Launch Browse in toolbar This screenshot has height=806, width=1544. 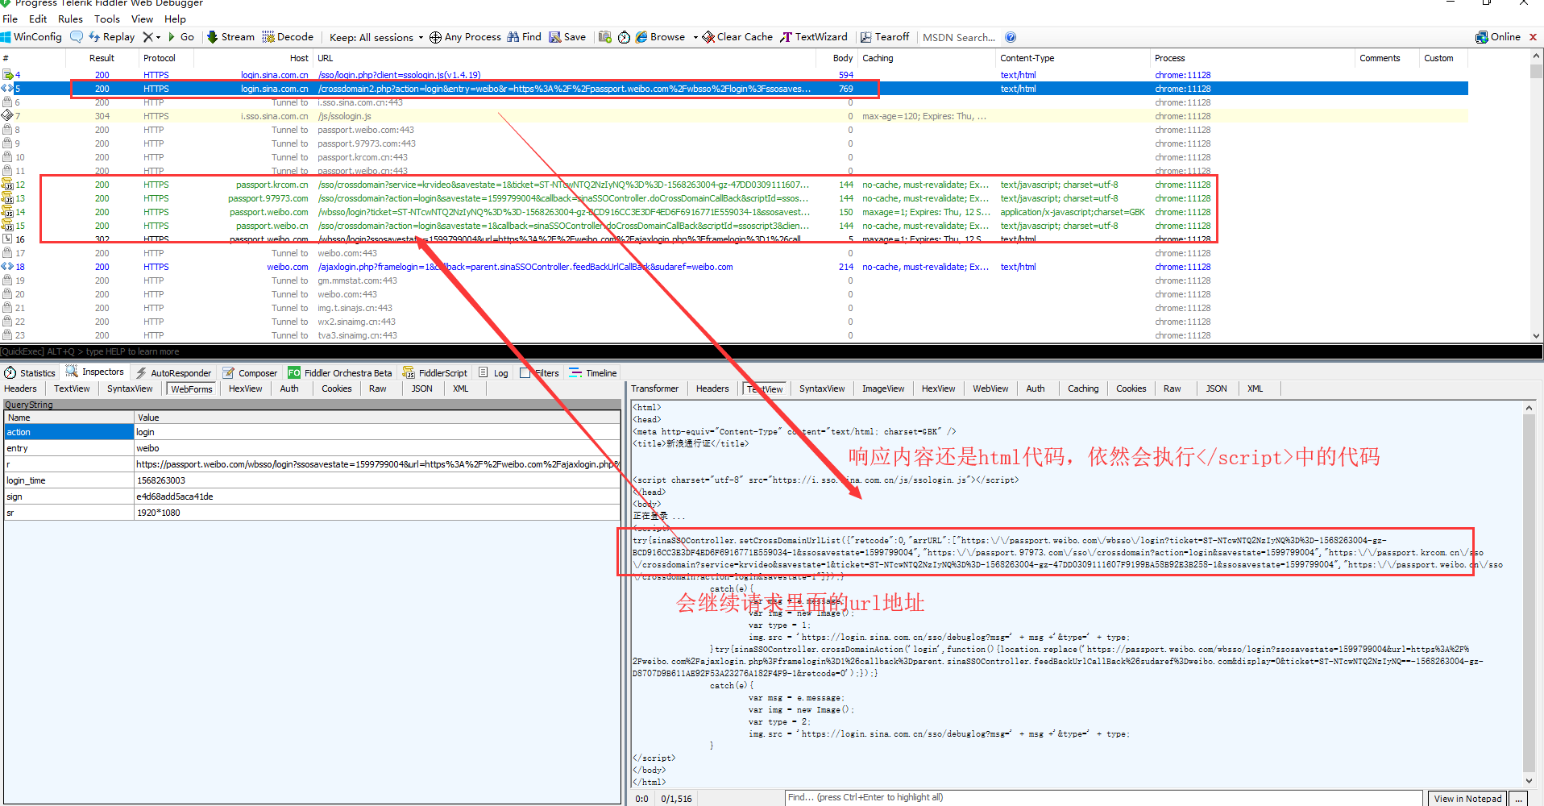[660, 37]
